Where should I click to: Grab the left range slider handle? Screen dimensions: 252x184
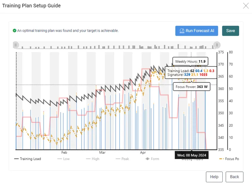tap(16, 45)
